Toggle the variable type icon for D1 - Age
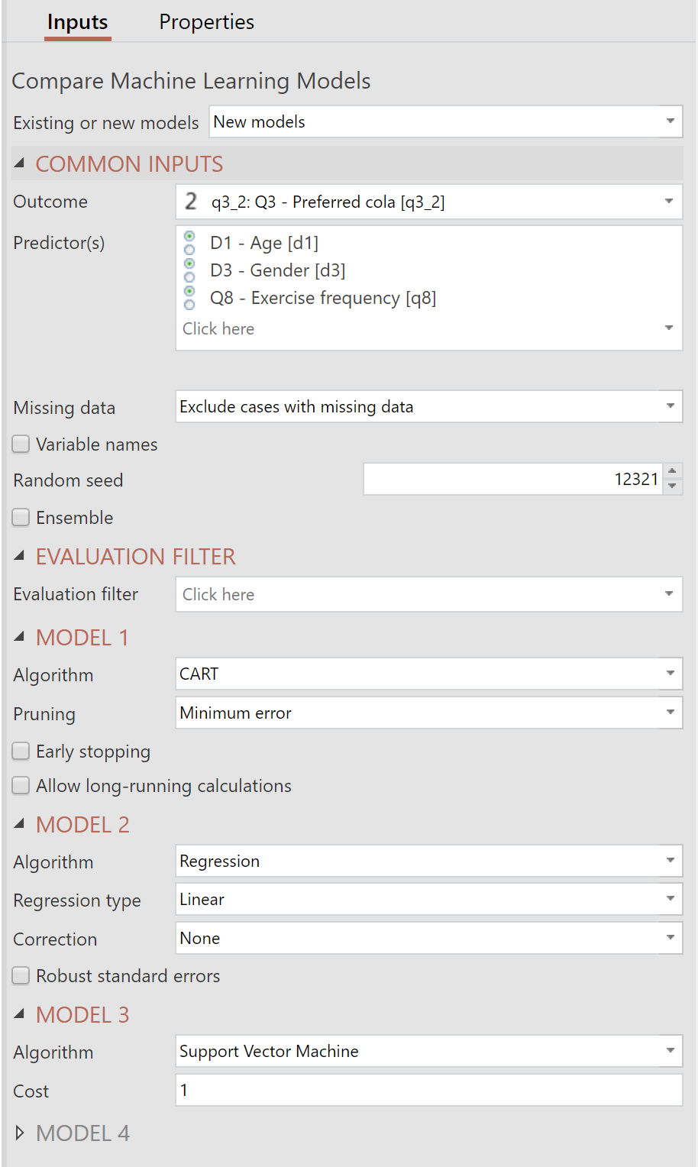698x1167 pixels. [x=189, y=243]
